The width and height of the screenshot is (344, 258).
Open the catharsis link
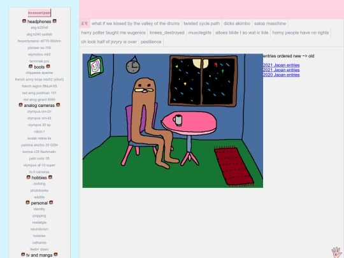[x=39, y=243]
